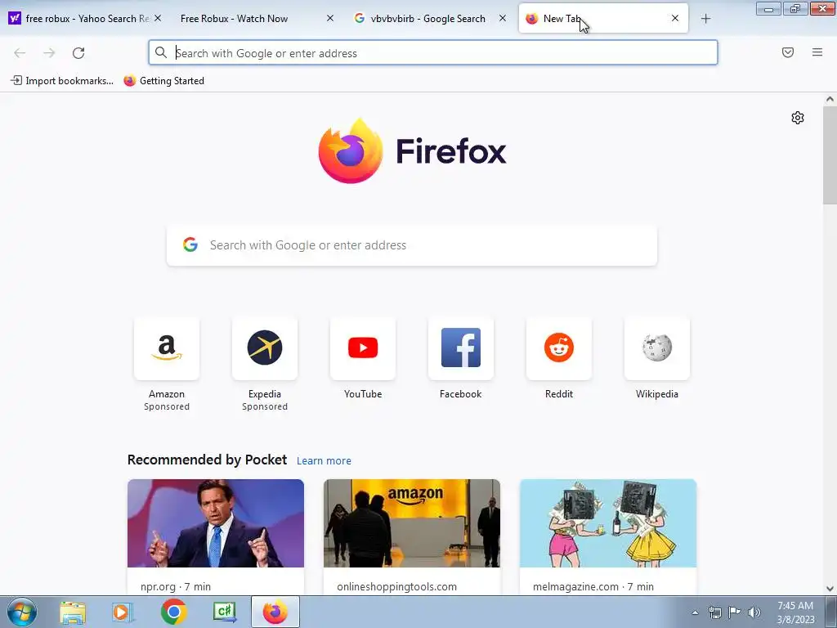The width and height of the screenshot is (837, 628).
Task: Focus the address bar at top
Action: pyautogui.click(x=433, y=53)
